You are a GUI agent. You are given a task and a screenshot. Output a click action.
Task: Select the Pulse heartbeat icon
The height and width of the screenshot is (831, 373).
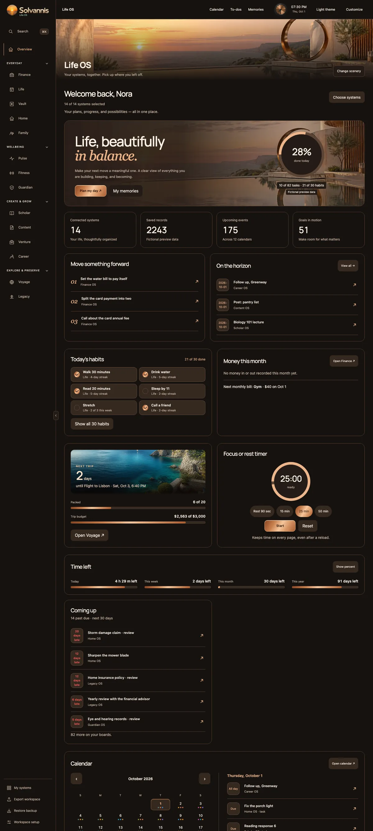tap(12, 158)
